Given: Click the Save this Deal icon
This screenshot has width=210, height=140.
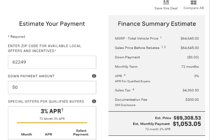Looking at the screenshot, I should pos(166,2).
